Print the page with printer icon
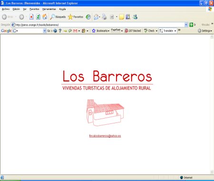Viewport: 214px width, 181px height. tap(104, 17)
